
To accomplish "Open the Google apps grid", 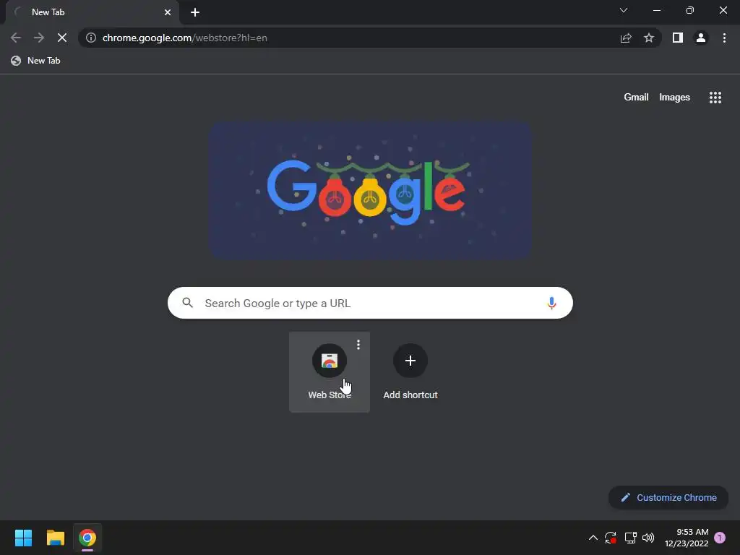I will (715, 98).
